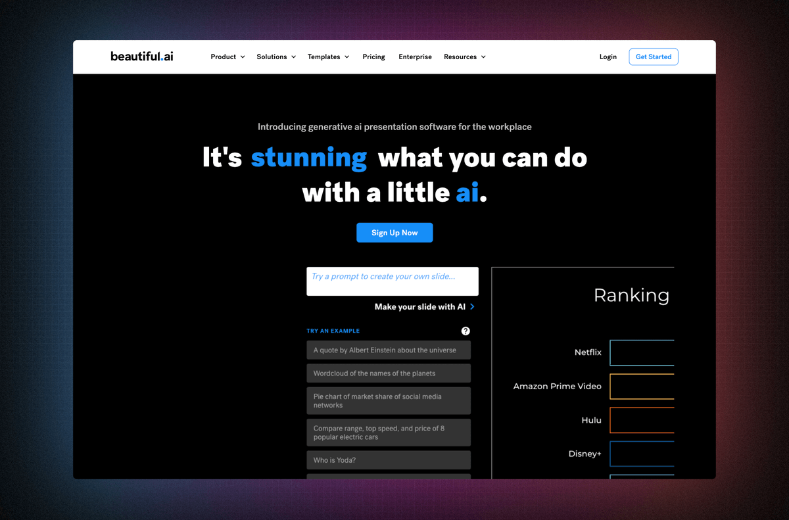This screenshot has width=789, height=520.
Task: Open the Resources dropdown menu
Action: tap(465, 57)
